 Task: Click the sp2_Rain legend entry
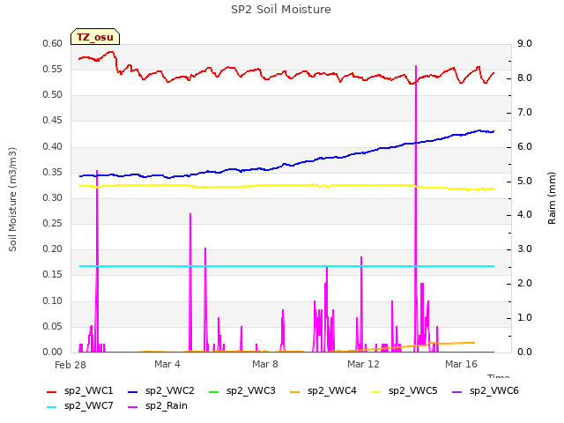point(158,406)
